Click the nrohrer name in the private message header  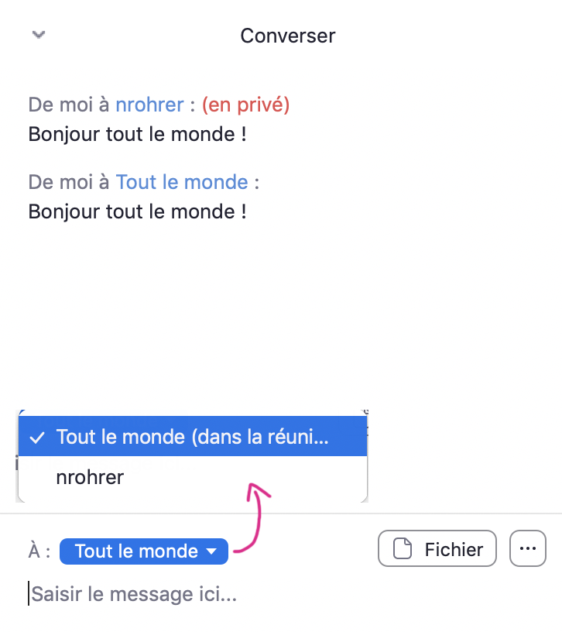pyautogui.click(x=150, y=105)
